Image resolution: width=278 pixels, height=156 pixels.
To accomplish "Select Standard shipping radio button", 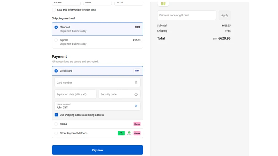I will point(56,27).
